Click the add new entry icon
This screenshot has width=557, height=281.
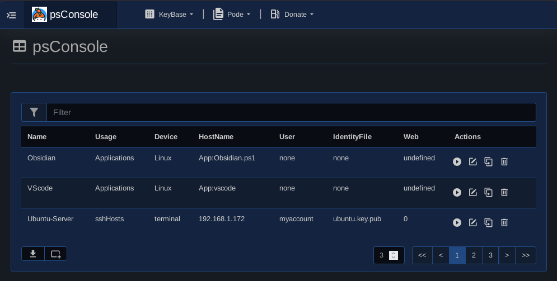[x=55, y=254]
